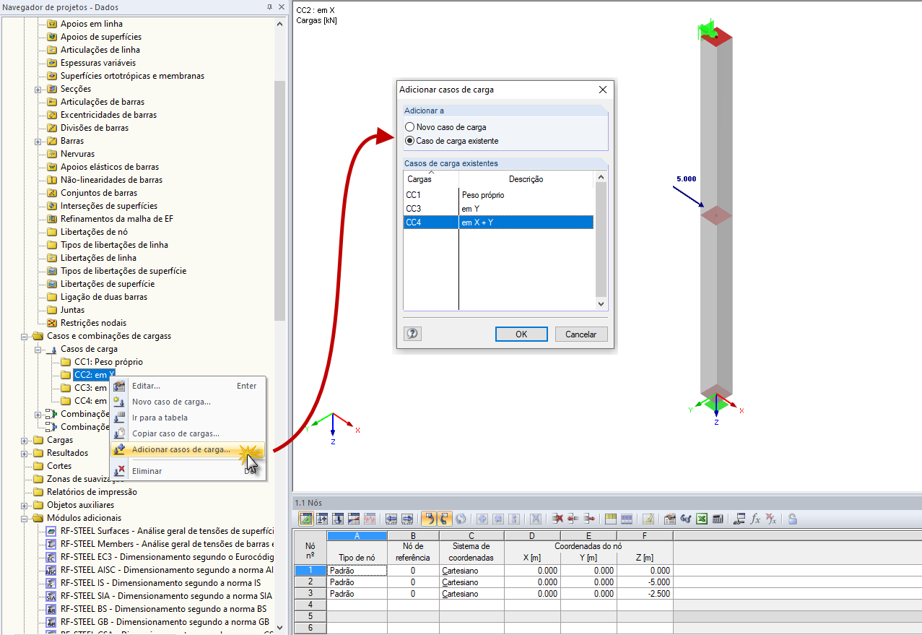Click the first green table-edit toolbar icon
This screenshot has width=922, height=635.
(x=306, y=519)
